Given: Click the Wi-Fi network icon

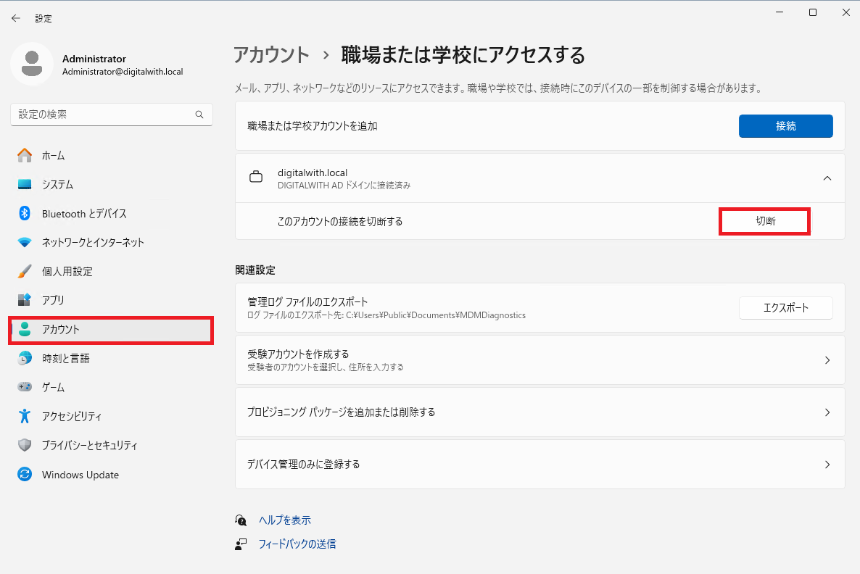Looking at the screenshot, I should point(25,242).
